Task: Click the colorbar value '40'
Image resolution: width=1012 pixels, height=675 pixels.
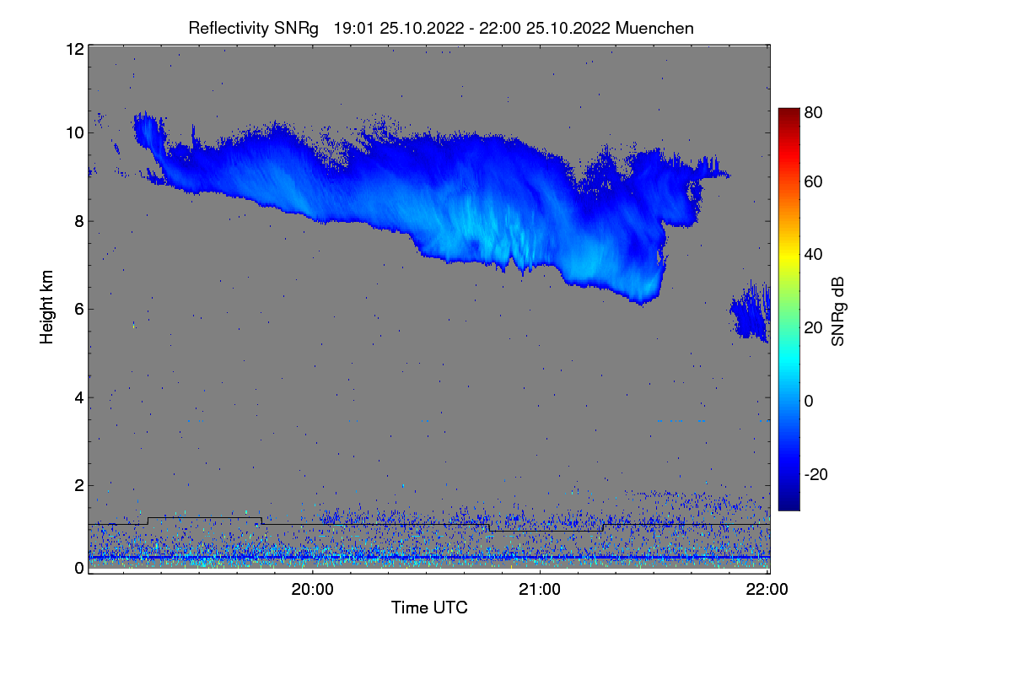Action: (813, 254)
